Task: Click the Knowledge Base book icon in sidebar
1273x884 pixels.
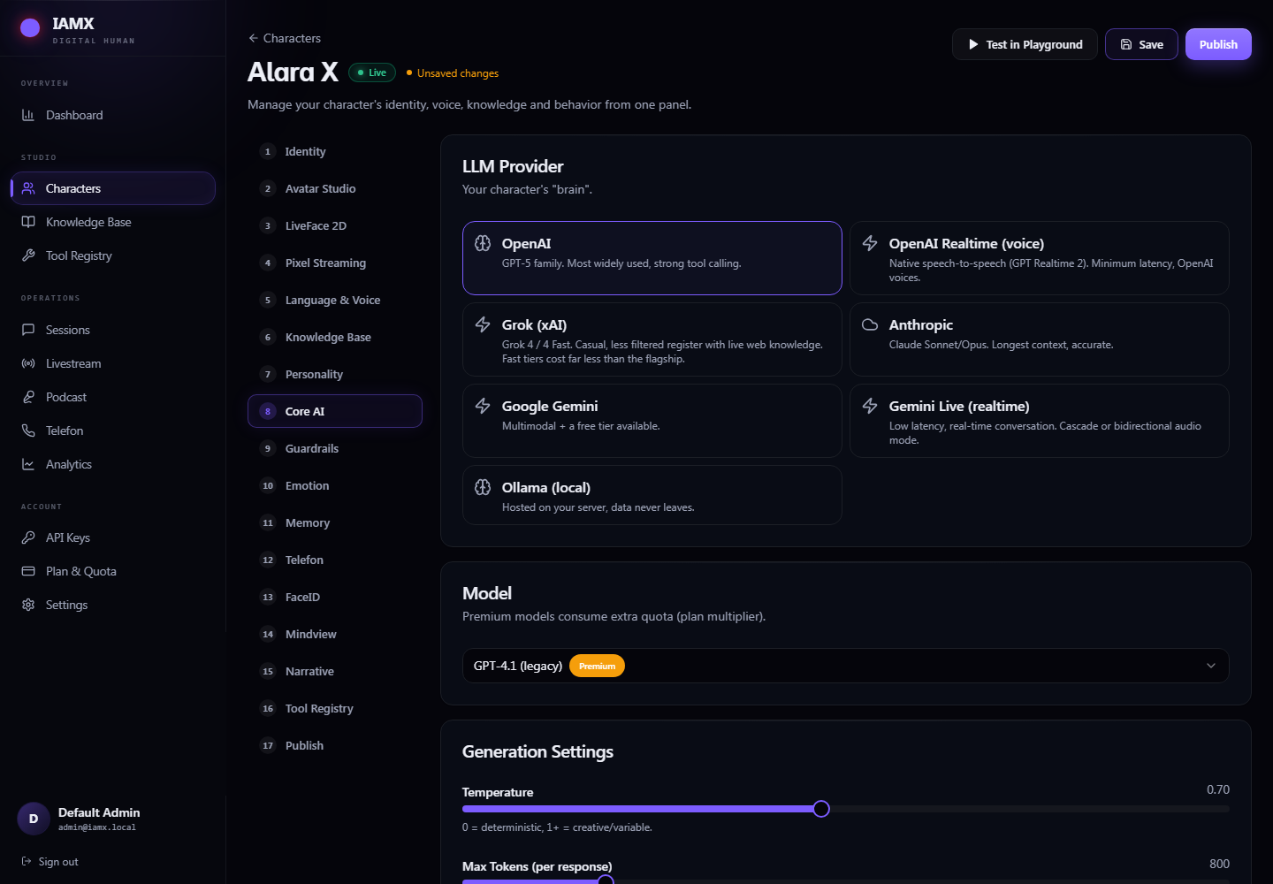Action: (28, 222)
